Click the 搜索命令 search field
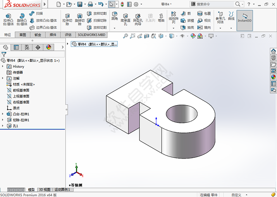Screen dimensions: 277x197 215,4
